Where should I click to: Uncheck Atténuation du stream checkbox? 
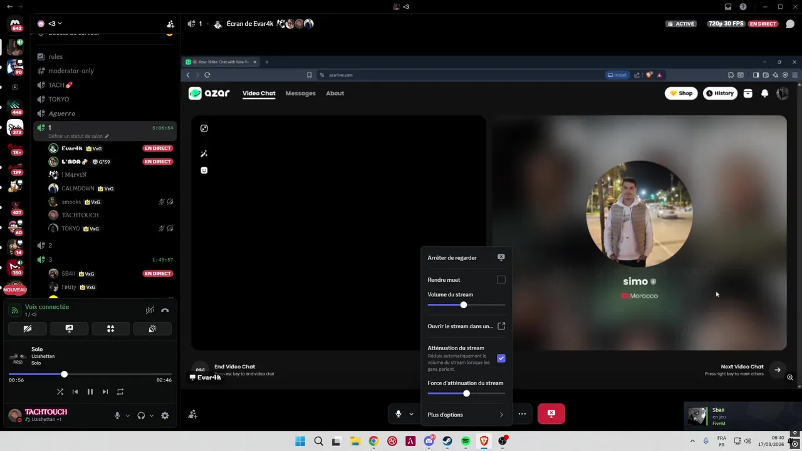point(501,358)
